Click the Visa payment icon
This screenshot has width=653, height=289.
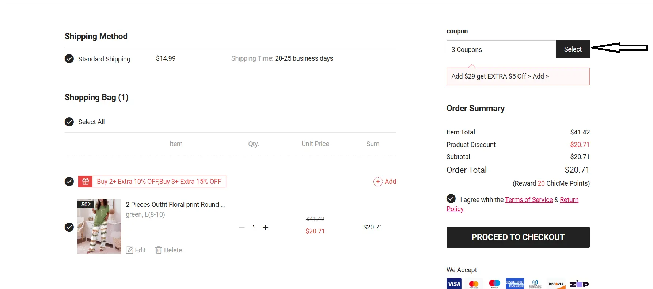tap(454, 284)
